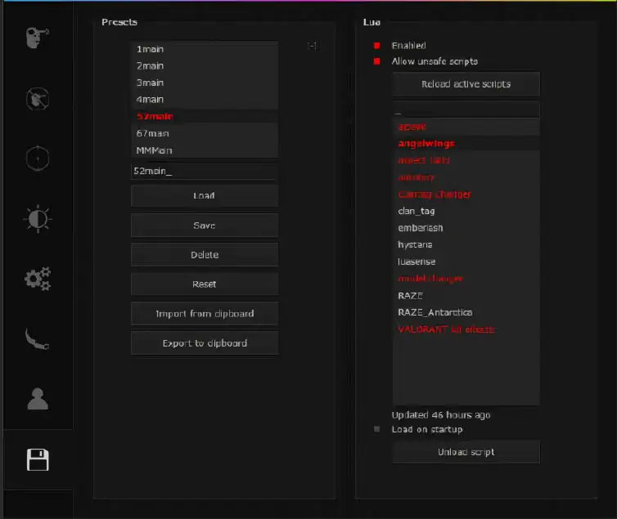Open the Skins knife tab icon
617x519 pixels.
pyautogui.click(x=37, y=339)
